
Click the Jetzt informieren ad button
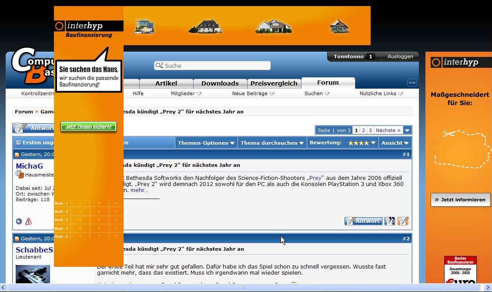[460, 199]
